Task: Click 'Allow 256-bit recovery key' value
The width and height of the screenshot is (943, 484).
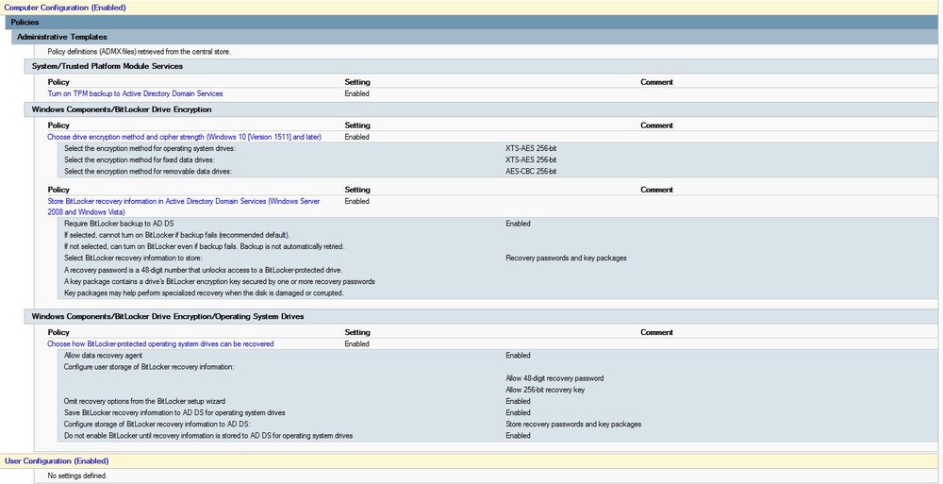Action: click(545, 390)
